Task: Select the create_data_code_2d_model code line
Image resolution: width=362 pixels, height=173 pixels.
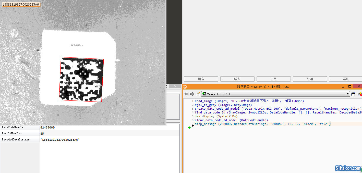Action: (278, 109)
